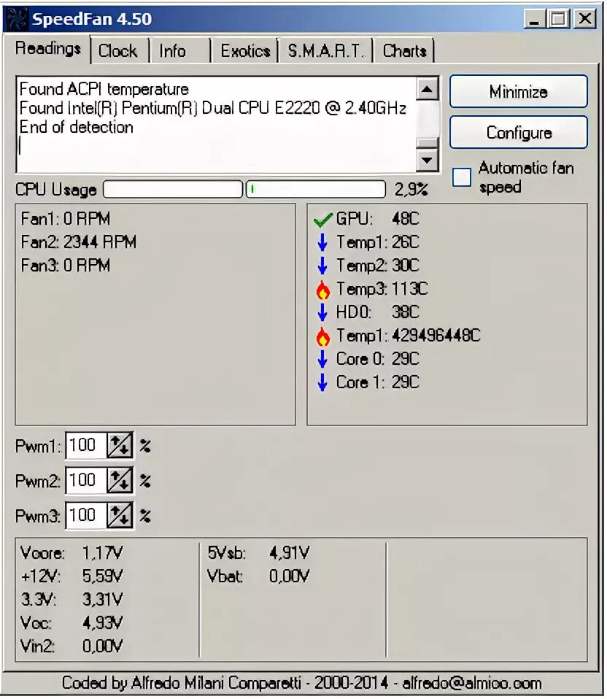Click the Pwm3 value field
The image size is (607, 699).
87,515
